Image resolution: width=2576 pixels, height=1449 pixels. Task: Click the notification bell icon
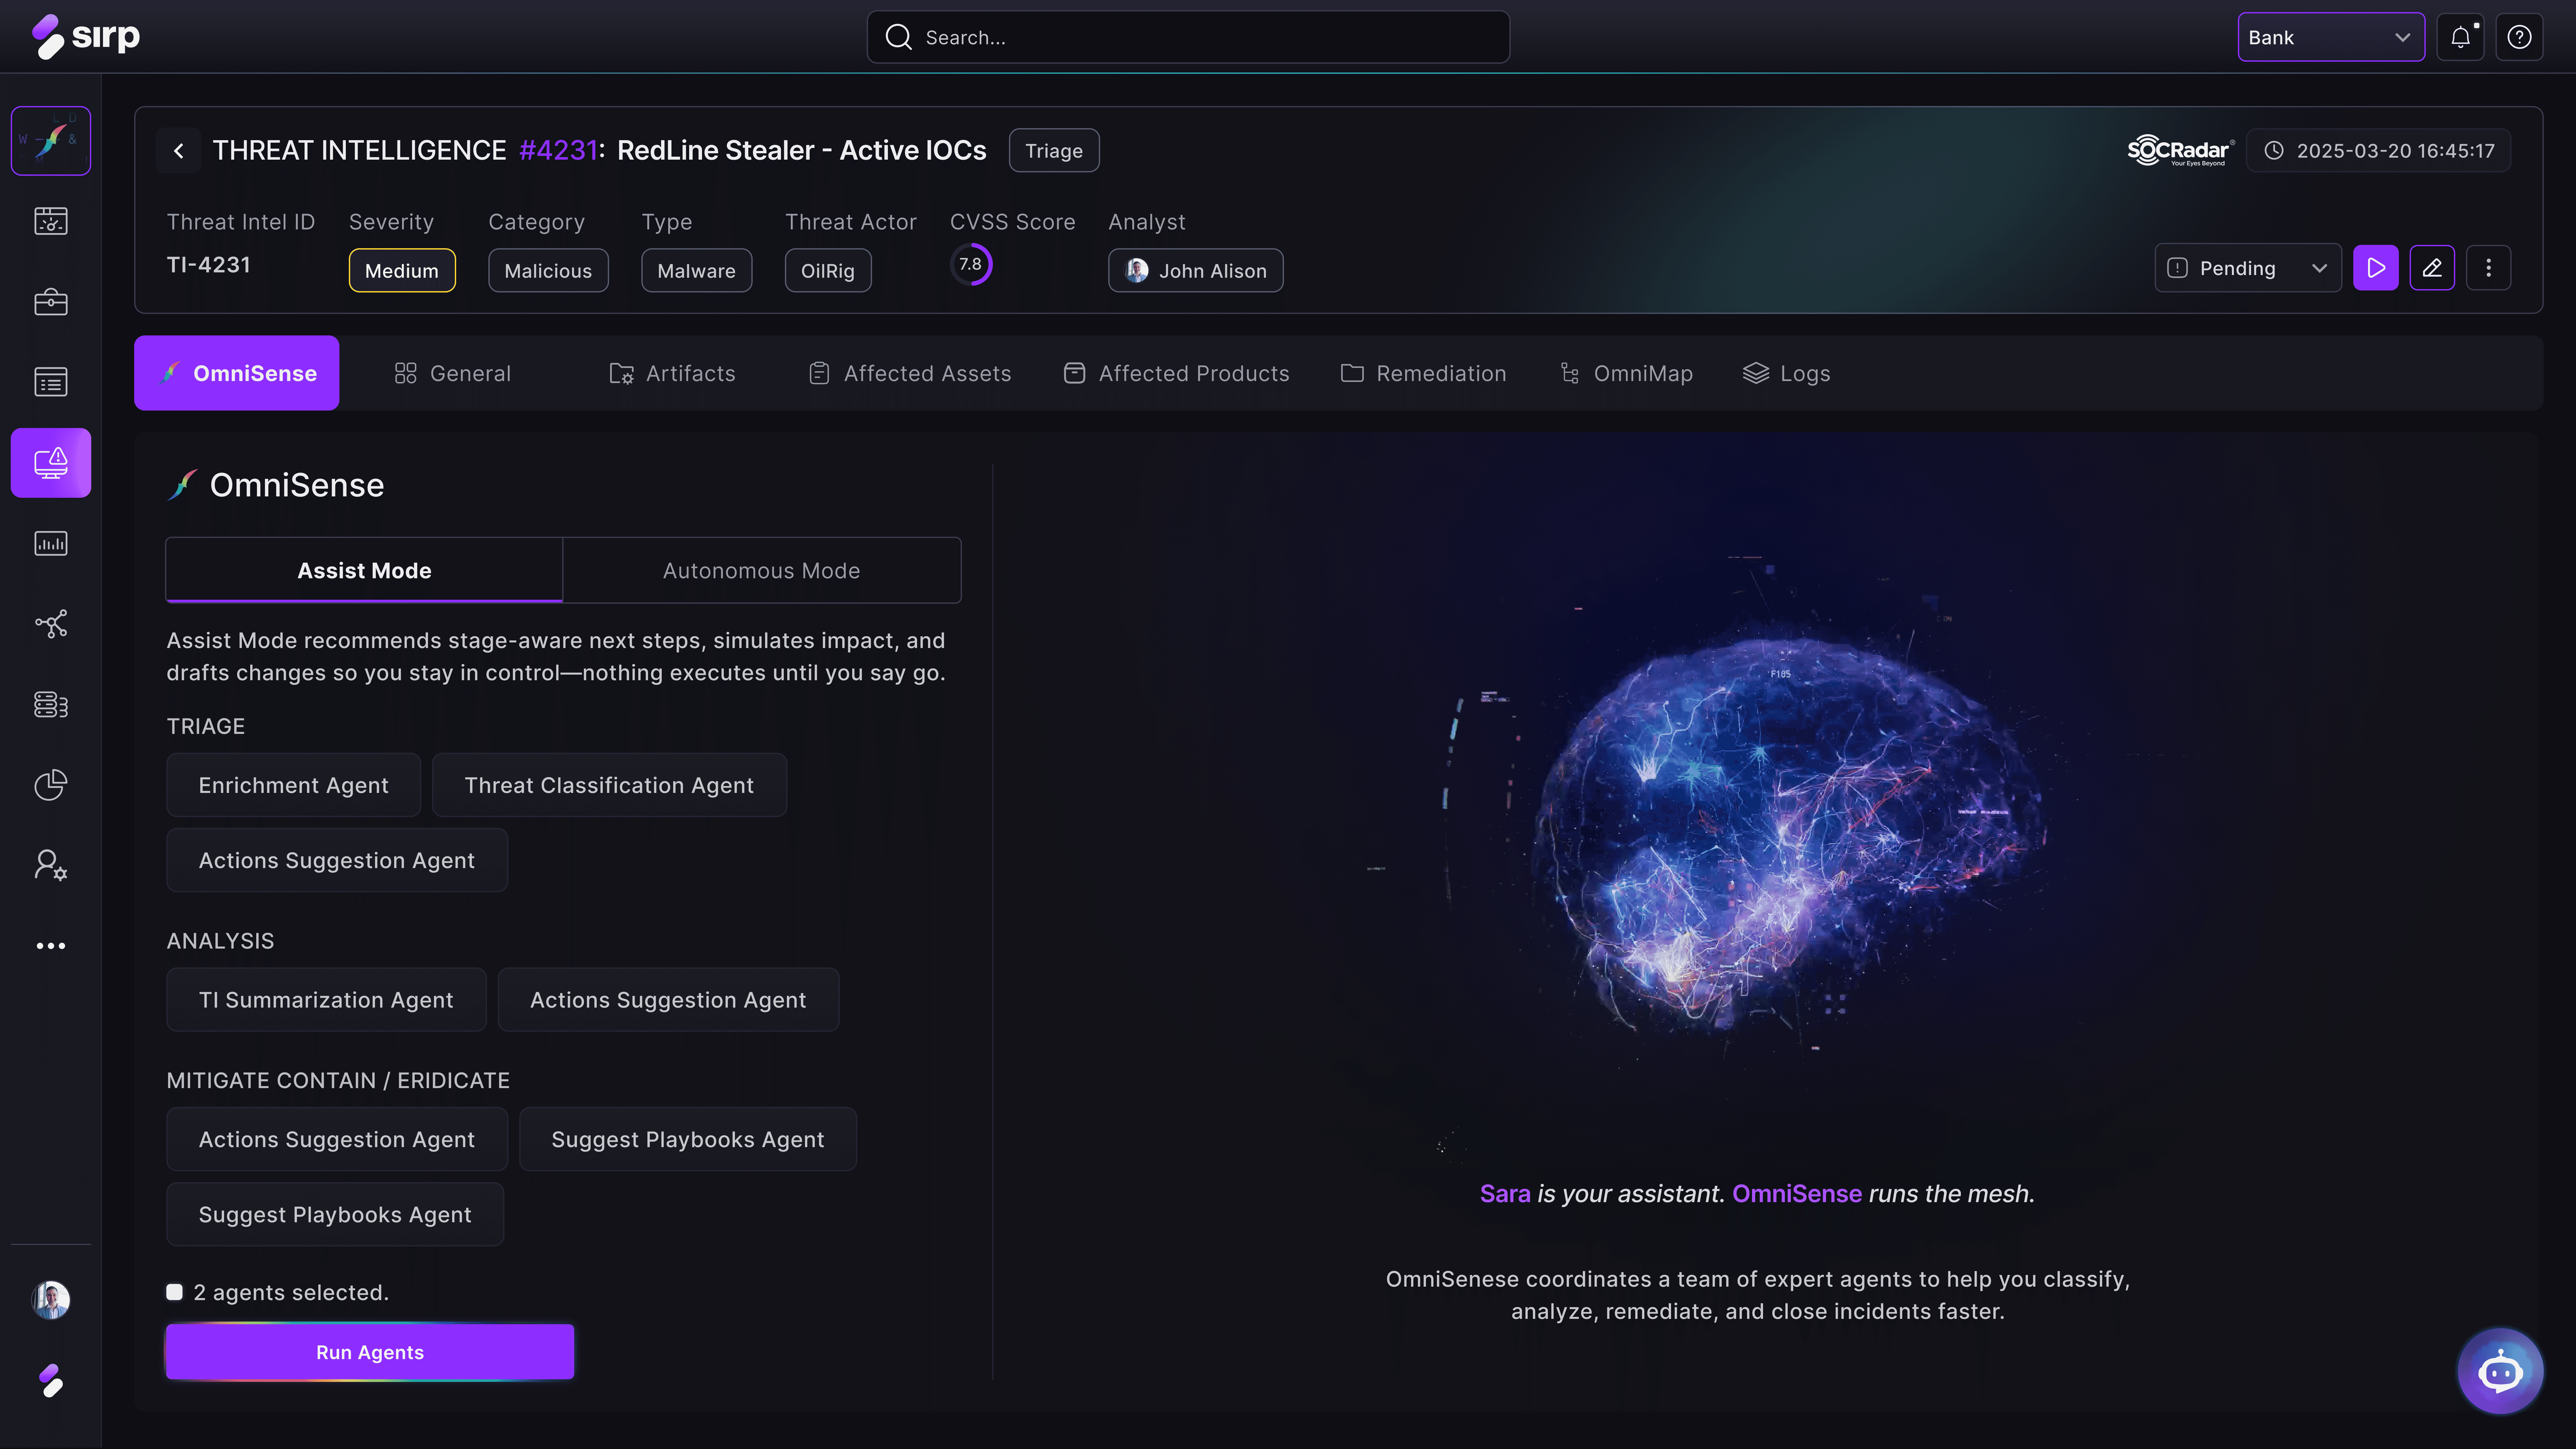coord(2460,37)
